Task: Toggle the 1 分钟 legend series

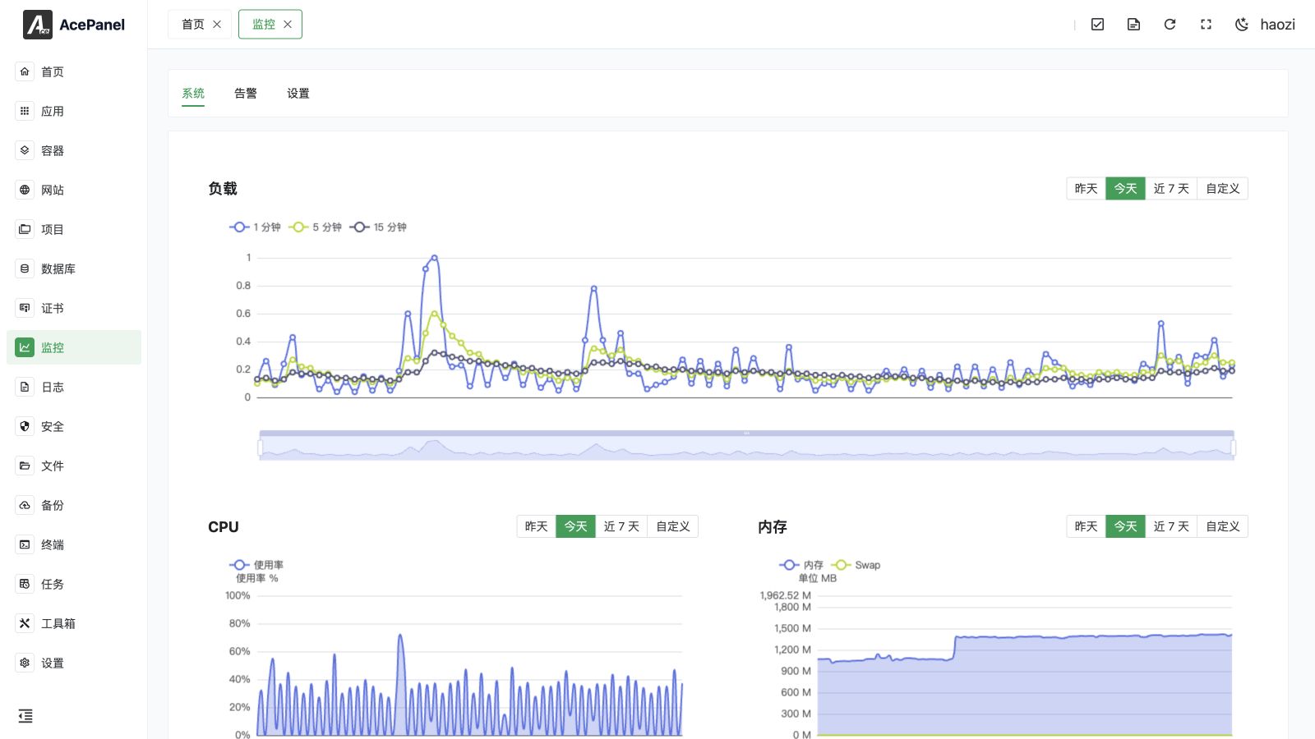Action: [255, 227]
